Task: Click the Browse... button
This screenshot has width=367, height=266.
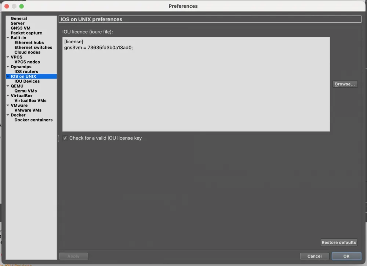Action: (x=345, y=84)
